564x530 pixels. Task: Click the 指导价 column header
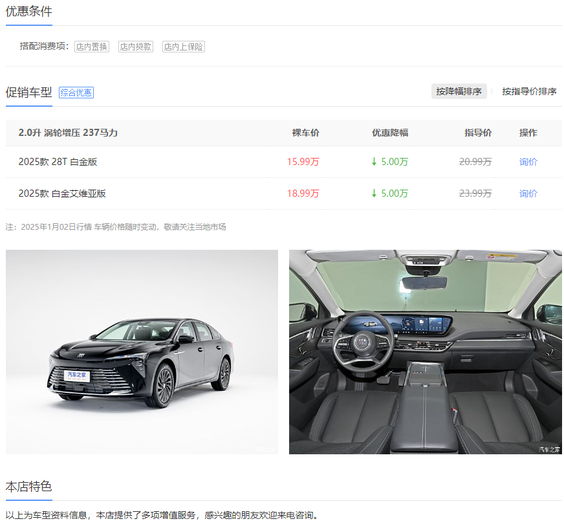[478, 133]
